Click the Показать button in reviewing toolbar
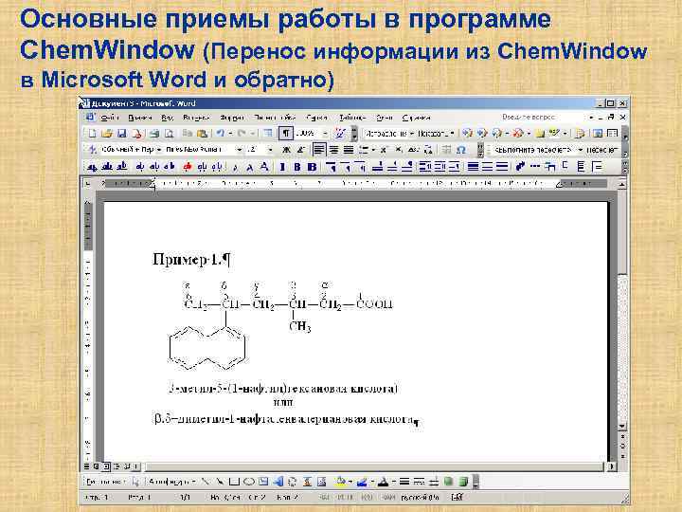The width and height of the screenshot is (682, 512). pos(436,134)
